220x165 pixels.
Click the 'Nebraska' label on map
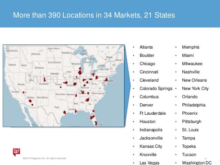point(55,74)
